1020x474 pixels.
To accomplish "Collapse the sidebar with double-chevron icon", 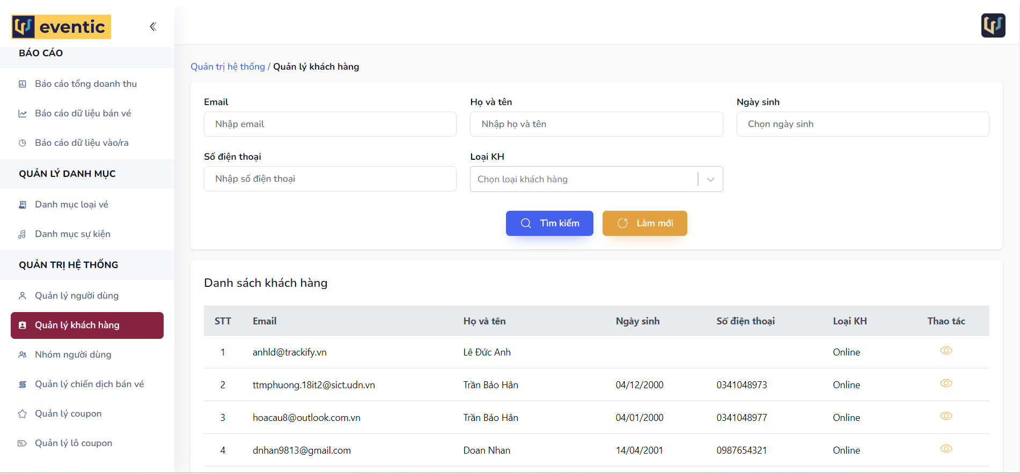I will coord(153,27).
